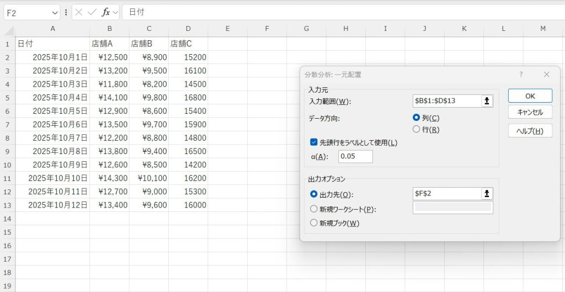Click the 出力先 range selector arrow icon
Image resolution: width=565 pixels, height=292 pixels.
(487, 194)
